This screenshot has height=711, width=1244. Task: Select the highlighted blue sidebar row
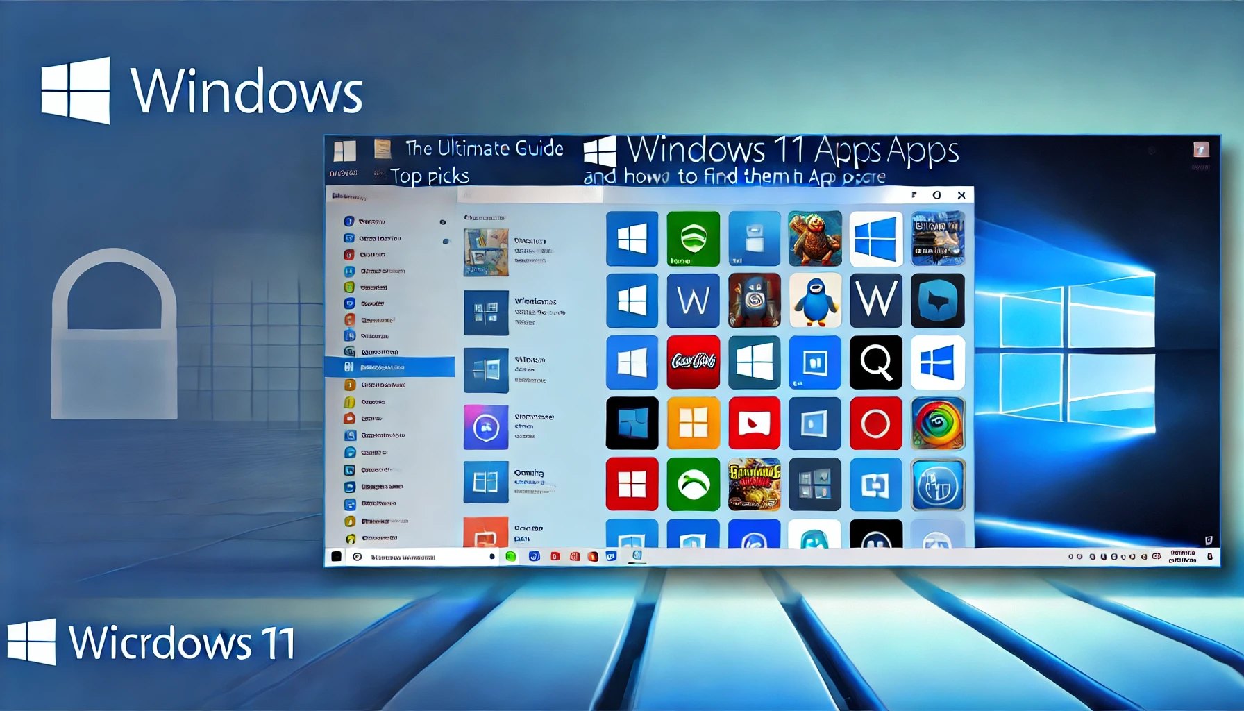[389, 367]
